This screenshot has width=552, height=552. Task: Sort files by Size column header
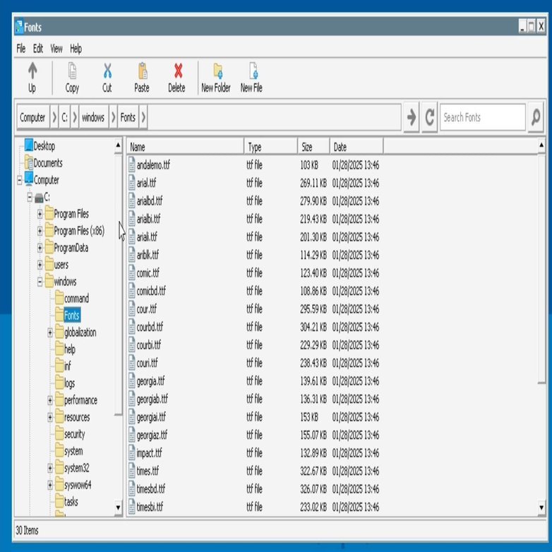pyautogui.click(x=313, y=146)
